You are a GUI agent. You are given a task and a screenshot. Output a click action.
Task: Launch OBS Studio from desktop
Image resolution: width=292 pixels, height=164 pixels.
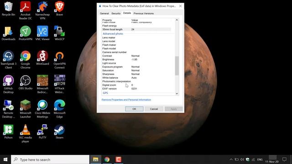[26, 82]
